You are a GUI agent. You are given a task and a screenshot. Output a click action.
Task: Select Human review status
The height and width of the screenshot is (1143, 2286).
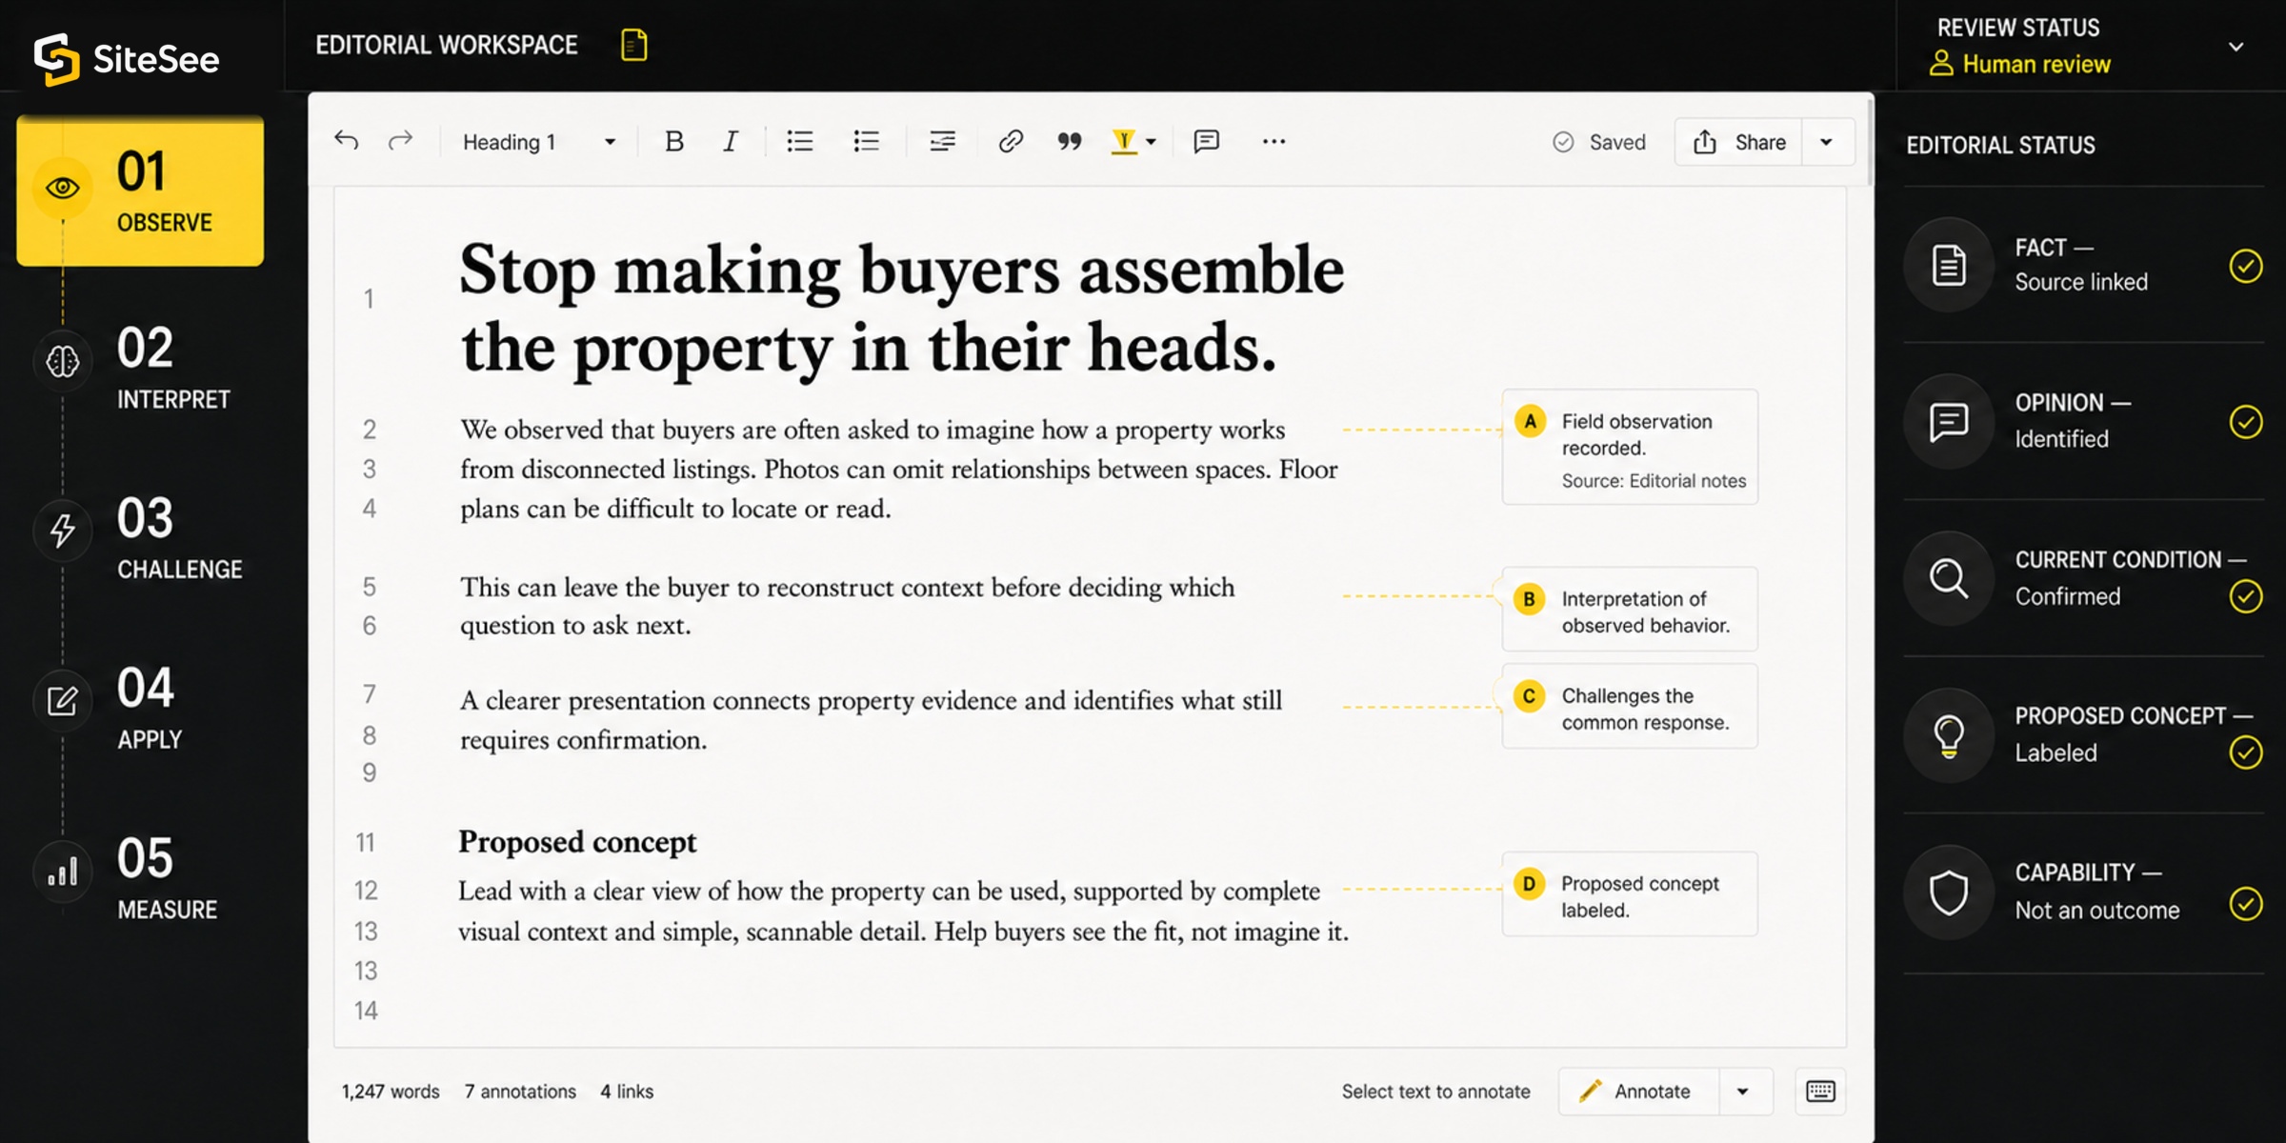(x=2019, y=64)
